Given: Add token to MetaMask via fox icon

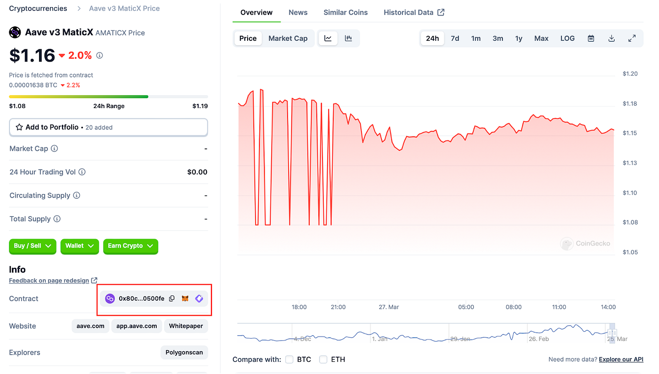Looking at the screenshot, I should pyautogui.click(x=185, y=298).
